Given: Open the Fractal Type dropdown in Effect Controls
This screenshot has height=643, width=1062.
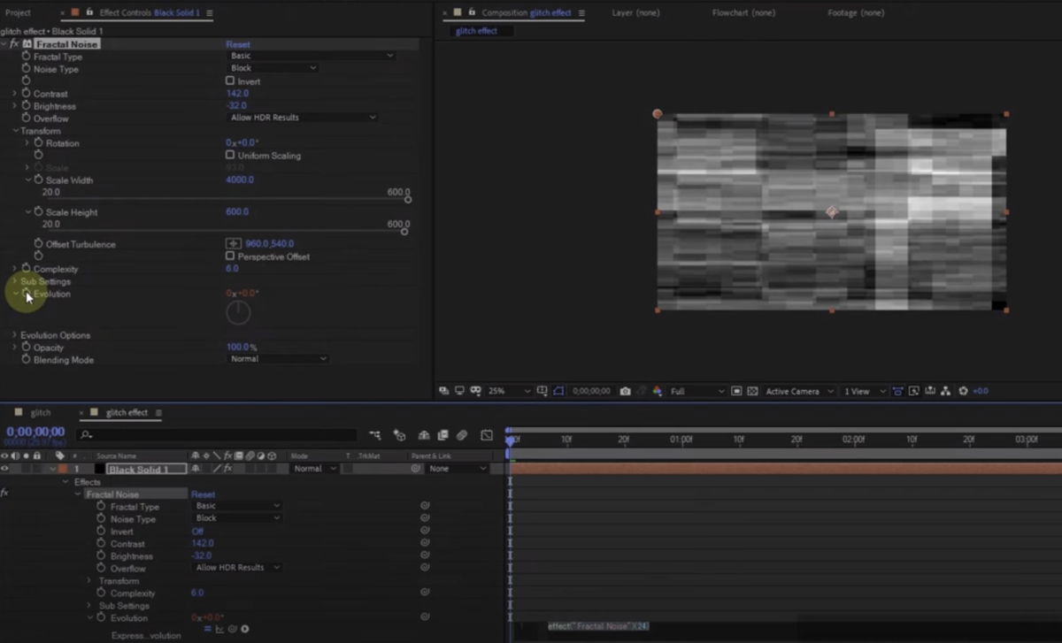Looking at the screenshot, I should [x=310, y=56].
